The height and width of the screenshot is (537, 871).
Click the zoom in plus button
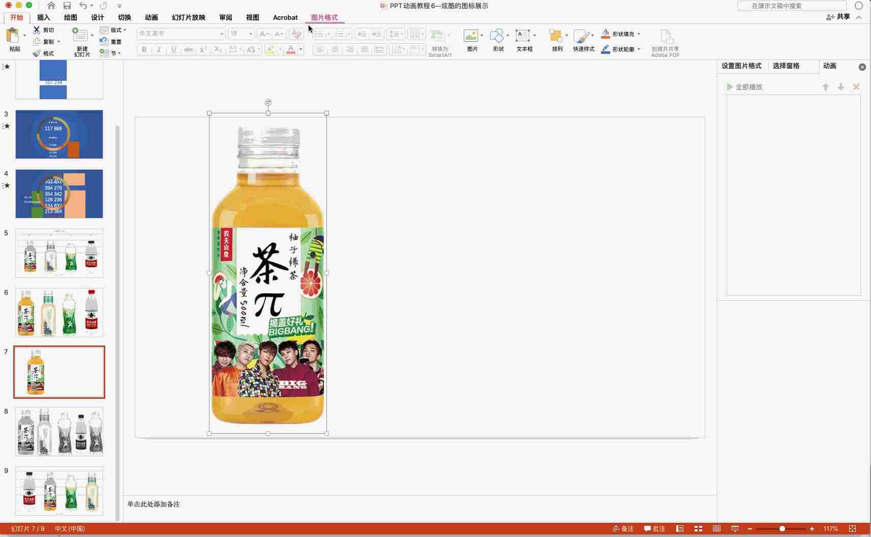812,529
